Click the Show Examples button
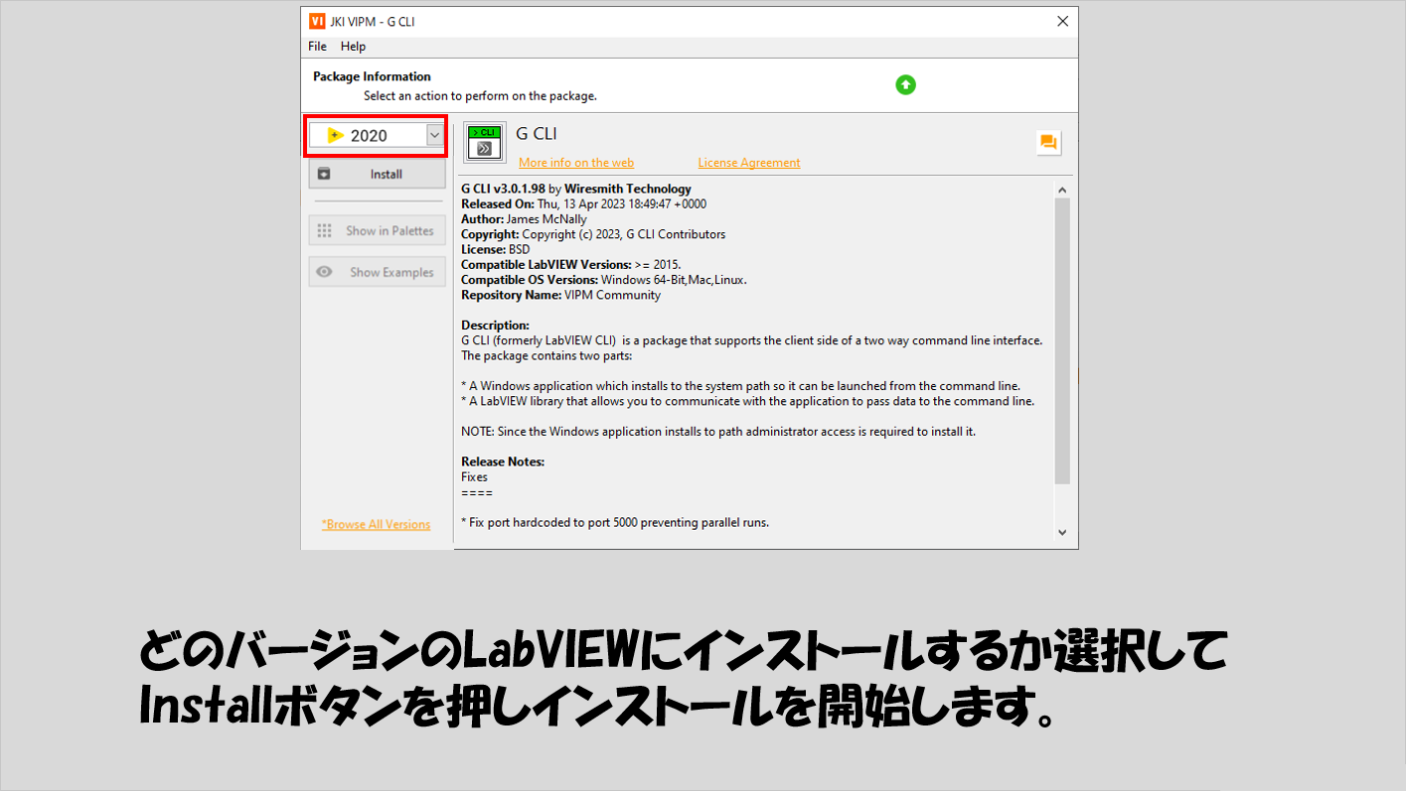This screenshot has width=1406, height=791. pyautogui.click(x=378, y=272)
